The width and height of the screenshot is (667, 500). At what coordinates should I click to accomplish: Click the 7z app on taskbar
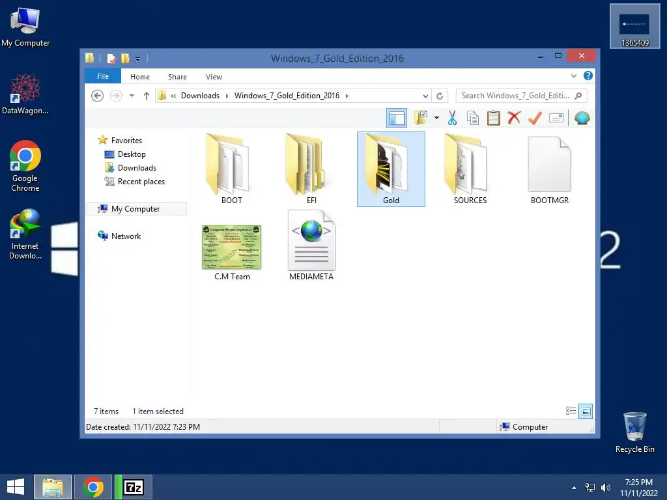134,487
